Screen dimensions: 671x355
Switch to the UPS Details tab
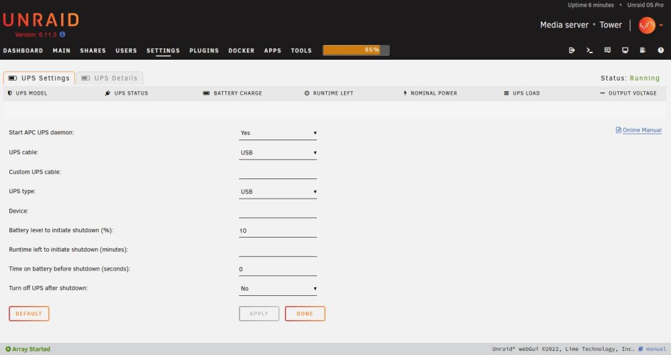(109, 78)
